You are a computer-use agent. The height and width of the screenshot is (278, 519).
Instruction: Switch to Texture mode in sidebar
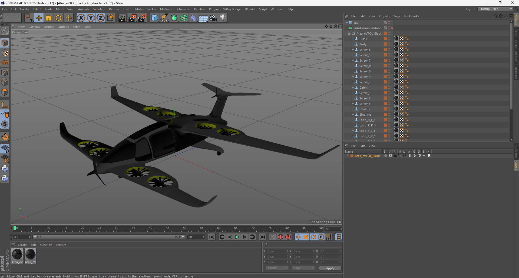pyautogui.click(x=5, y=53)
